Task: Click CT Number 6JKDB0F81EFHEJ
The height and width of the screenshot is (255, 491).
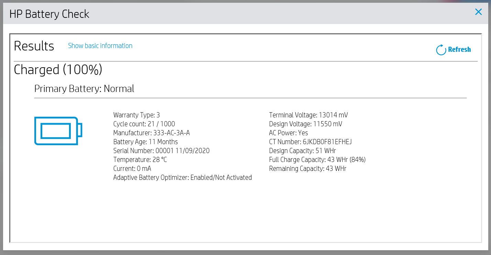Action: pos(310,142)
